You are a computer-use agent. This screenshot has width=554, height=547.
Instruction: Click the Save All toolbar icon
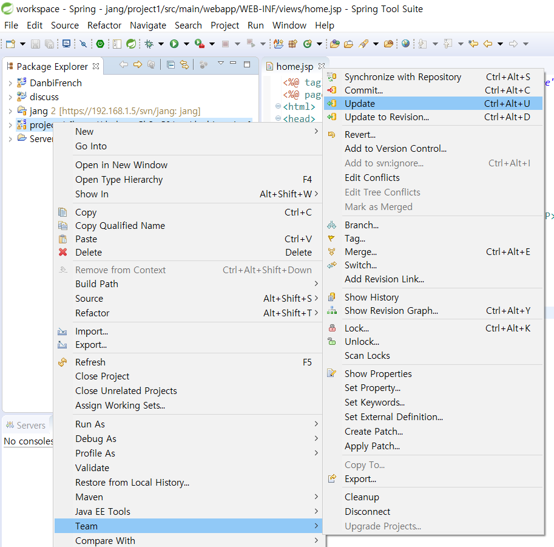(50, 44)
